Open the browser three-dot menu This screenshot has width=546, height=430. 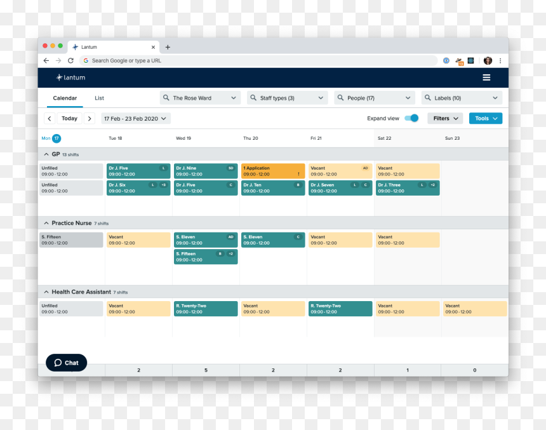click(500, 60)
